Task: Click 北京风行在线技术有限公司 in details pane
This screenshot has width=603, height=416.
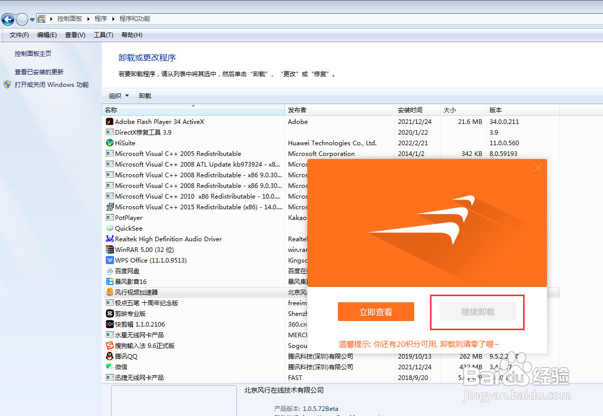Action: coord(284,390)
